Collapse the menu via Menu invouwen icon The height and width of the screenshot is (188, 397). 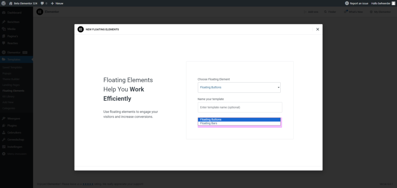coord(4,154)
